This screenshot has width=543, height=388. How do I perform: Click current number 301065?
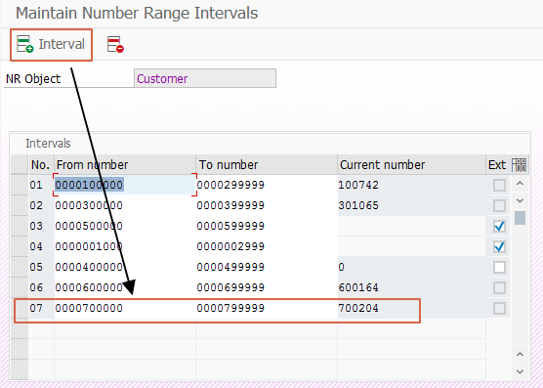point(412,205)
